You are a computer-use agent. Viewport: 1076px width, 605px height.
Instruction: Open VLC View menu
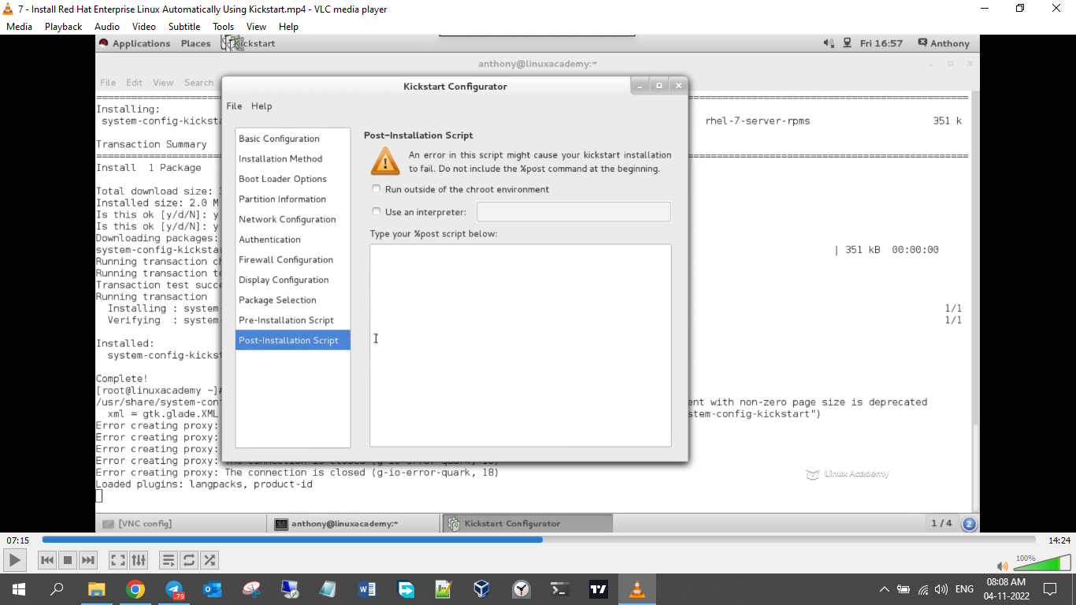[256, 26]
